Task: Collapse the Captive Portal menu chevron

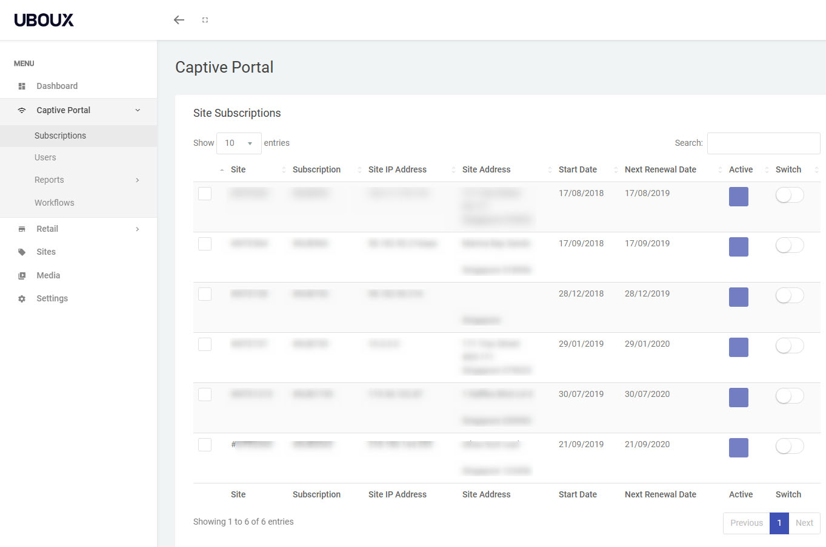Action: (138, 110)
